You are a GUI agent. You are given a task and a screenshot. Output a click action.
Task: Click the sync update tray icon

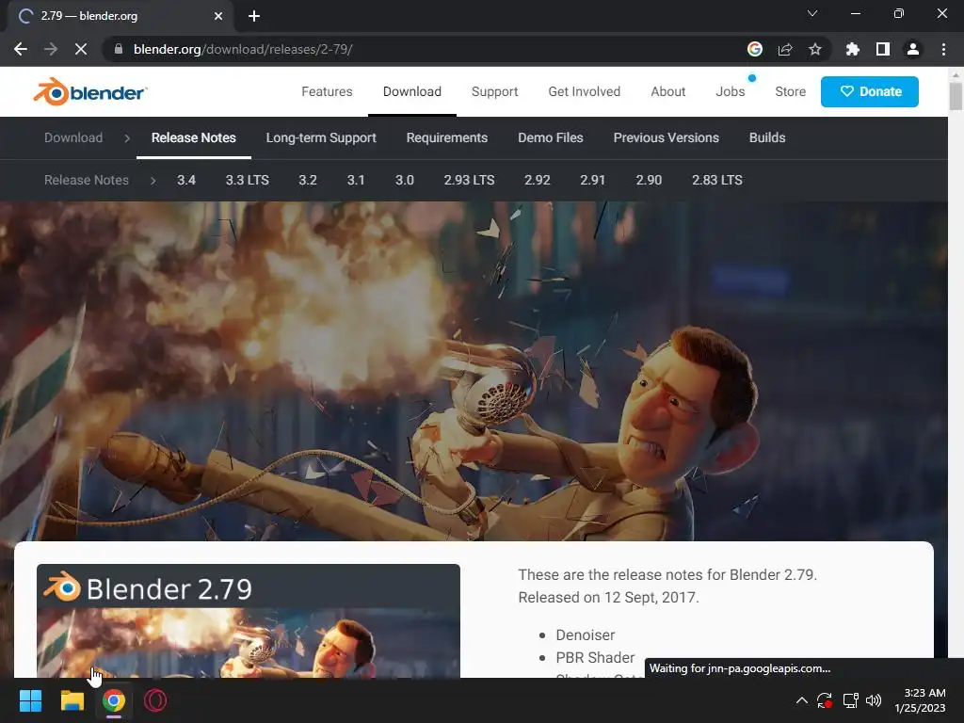pyautogui.click(x=825, y=700)
